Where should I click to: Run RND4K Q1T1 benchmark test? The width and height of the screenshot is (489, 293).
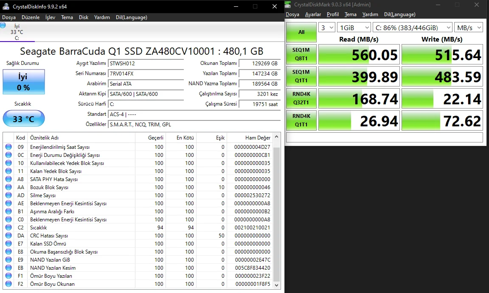click(x=301, y=120)
